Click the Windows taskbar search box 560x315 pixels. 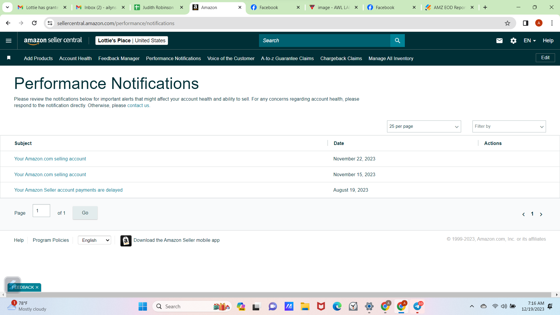(x=192, y=306)
